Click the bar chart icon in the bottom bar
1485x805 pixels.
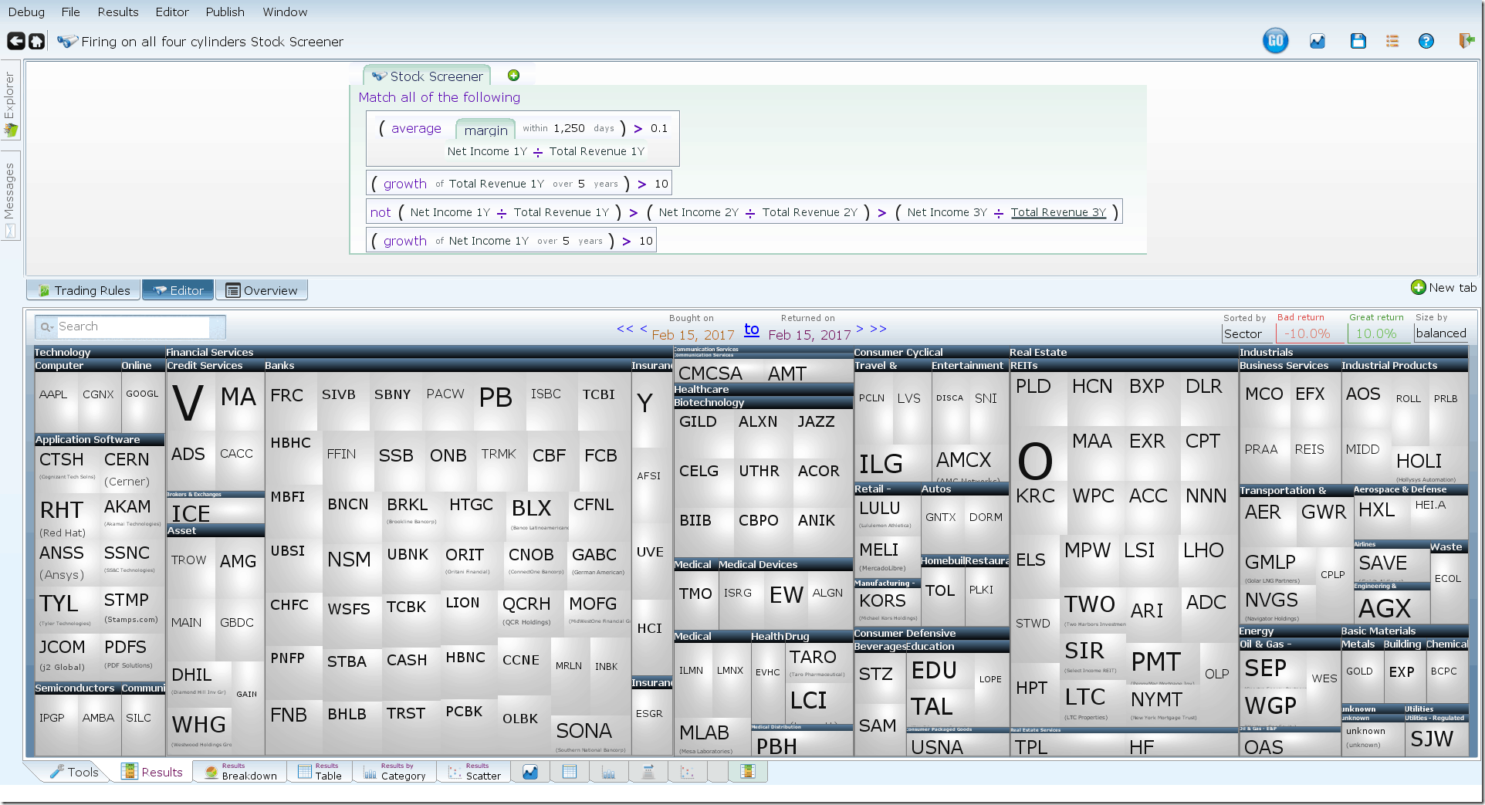[609, 772]
